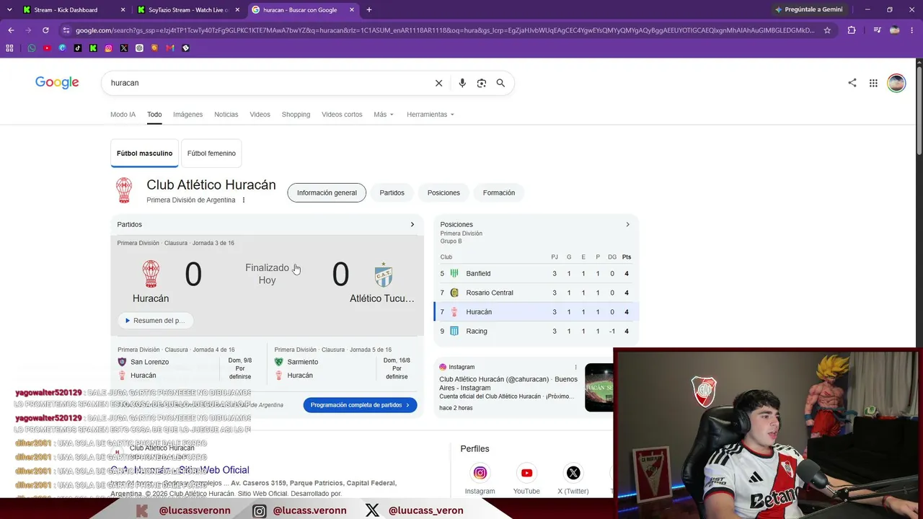Open more options next to Primera División de Argentina
This screenshot has height=519, width=923.
tap(244, 200)
